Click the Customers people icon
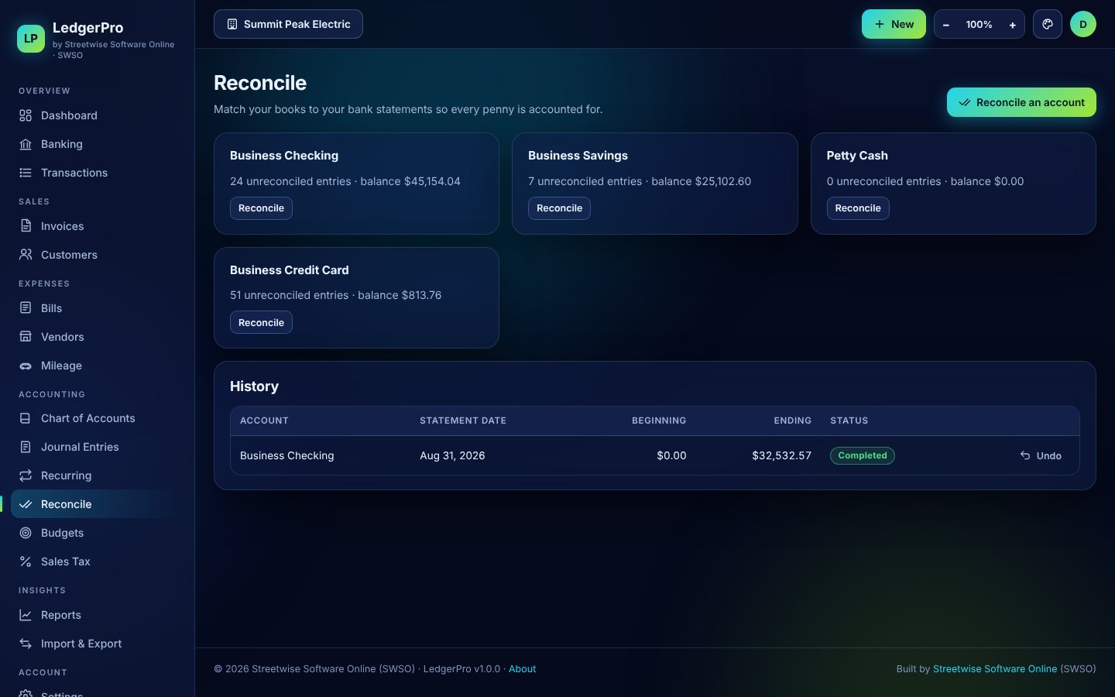Screen dimensions: 1115x697 [x=26, y=255]
